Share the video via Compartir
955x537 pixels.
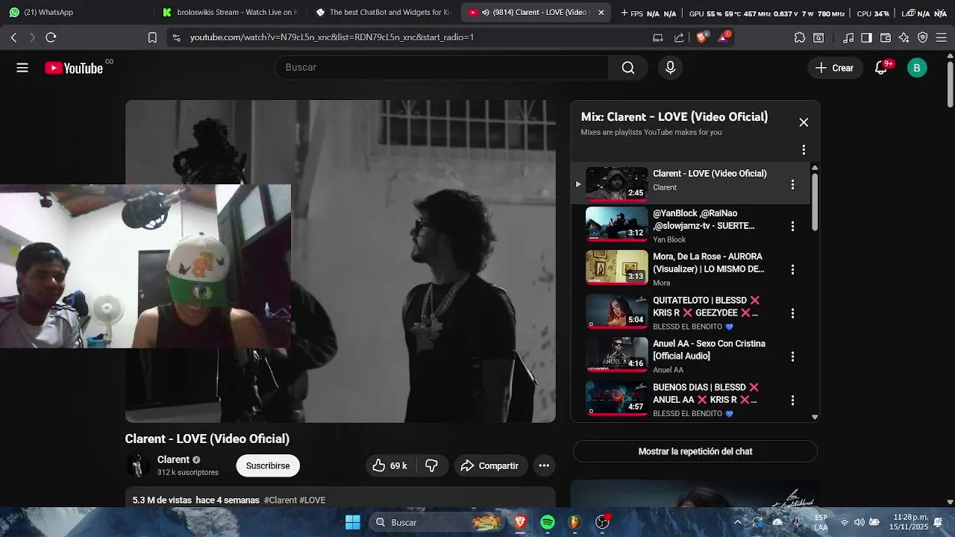pyautogui.click(x=490, y=465)
